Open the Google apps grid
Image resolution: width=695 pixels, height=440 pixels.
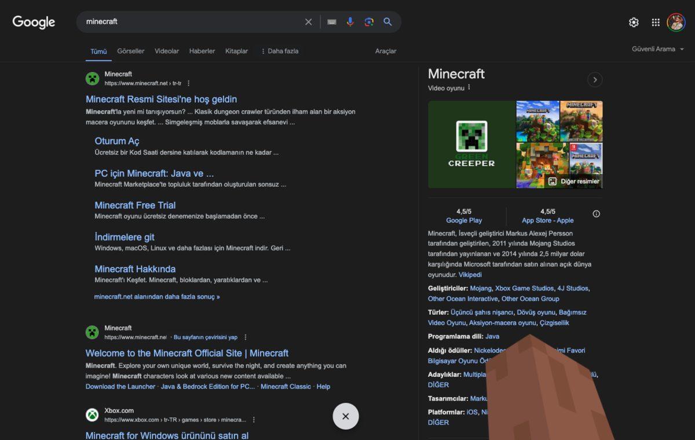point(655,22)
